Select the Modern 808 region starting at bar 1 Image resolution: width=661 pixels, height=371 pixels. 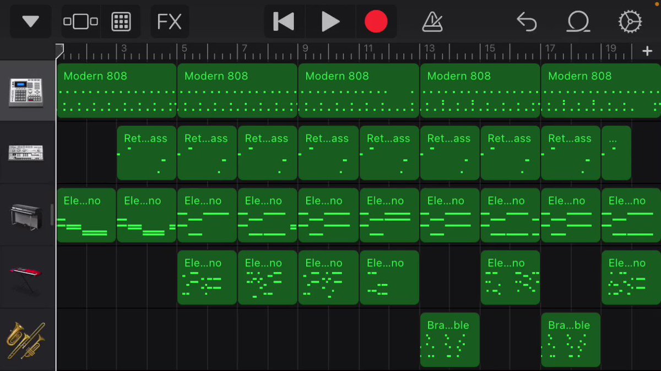[116, 91]
